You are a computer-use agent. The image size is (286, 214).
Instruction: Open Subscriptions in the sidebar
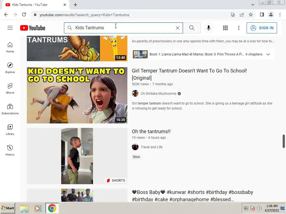10,109
